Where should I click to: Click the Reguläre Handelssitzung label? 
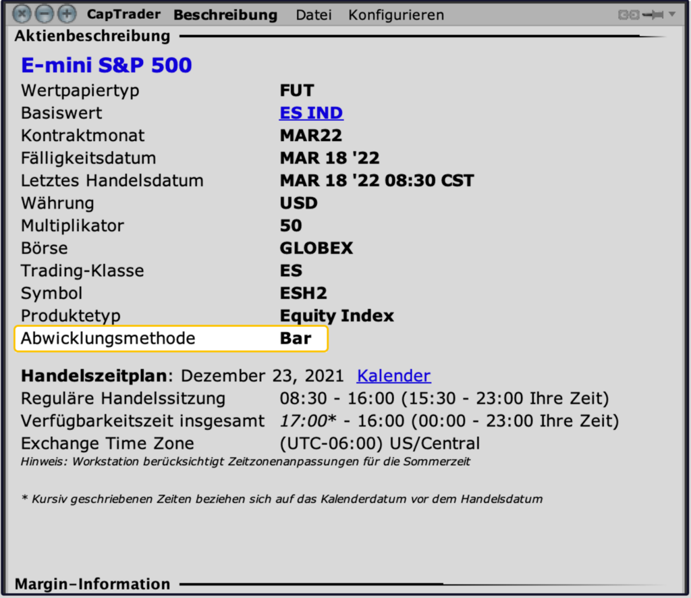[x=123, y=398]
